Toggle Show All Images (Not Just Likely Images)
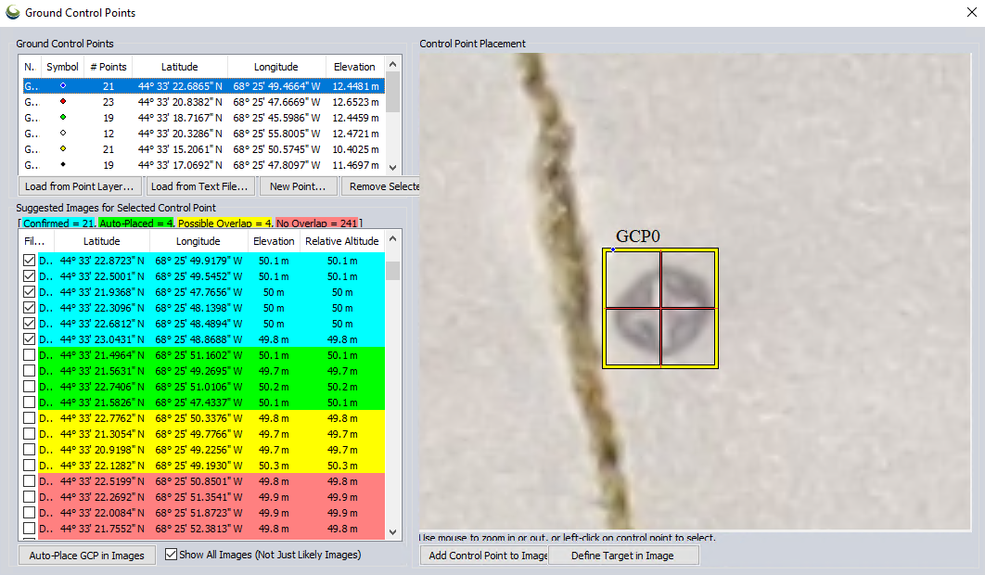 point(171,555)
